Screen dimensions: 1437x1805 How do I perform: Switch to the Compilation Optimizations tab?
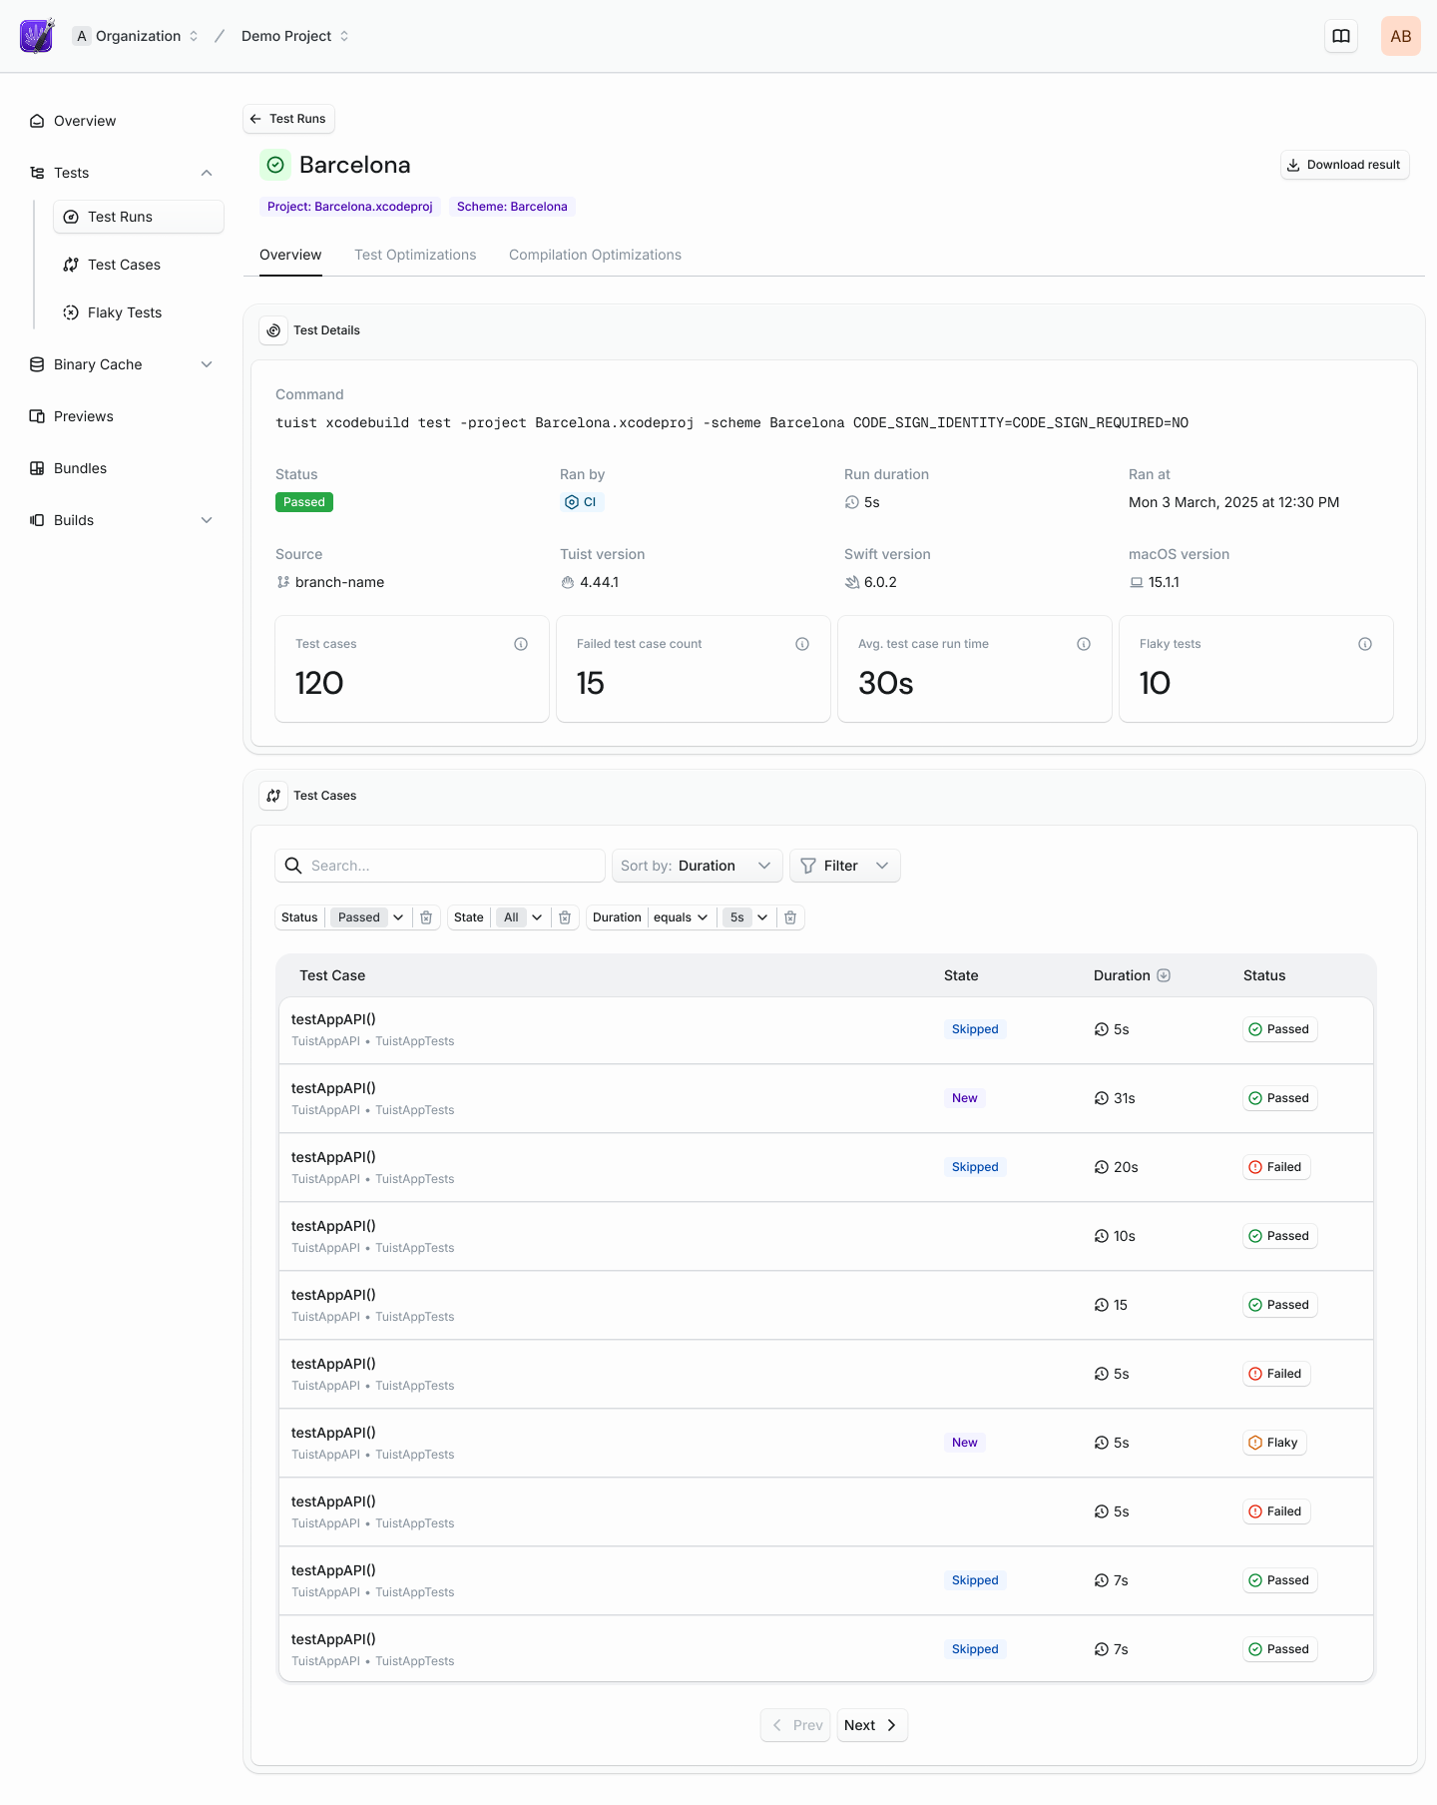coord(595,255)
